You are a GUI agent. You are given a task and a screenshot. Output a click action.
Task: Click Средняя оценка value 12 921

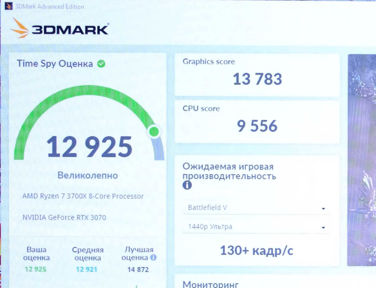(87, 270)
